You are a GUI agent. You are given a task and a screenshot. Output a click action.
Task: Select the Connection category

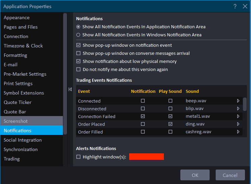click(x=32, y=36)
